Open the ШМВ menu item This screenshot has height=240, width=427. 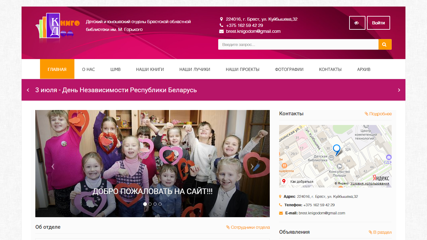point(115,69)
